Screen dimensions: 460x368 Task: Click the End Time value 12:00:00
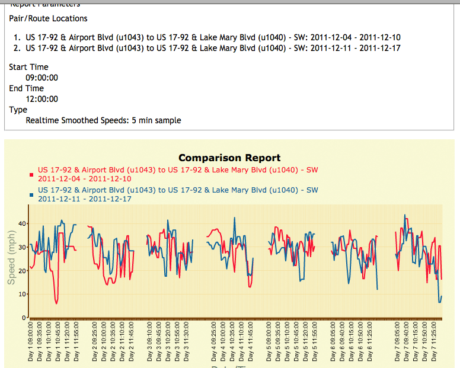(x=41, y=99)
